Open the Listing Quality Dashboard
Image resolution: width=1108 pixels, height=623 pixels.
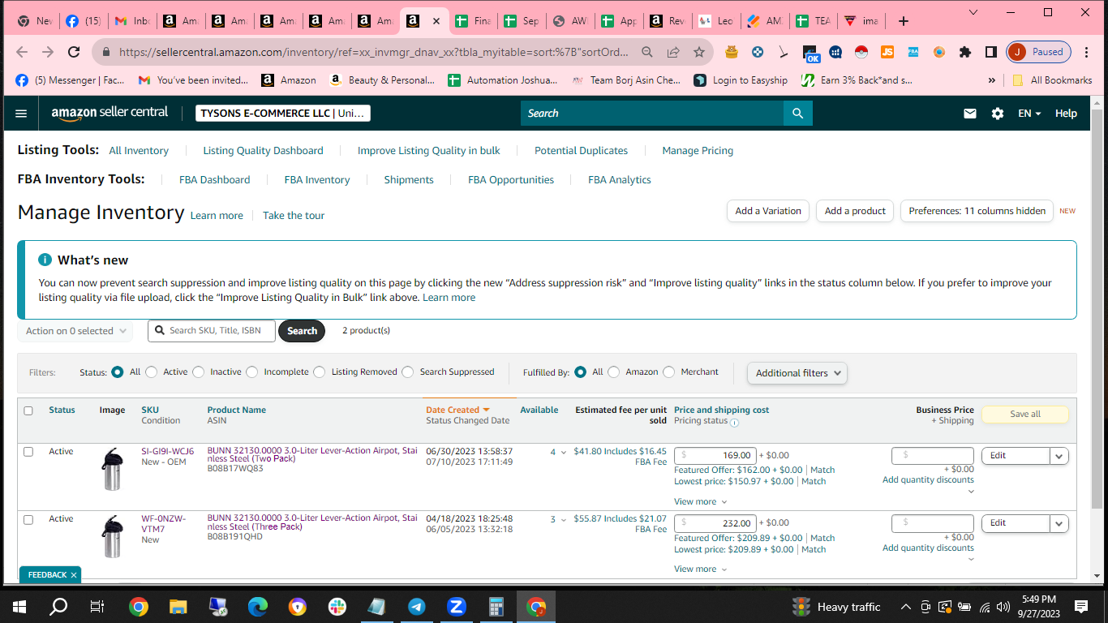pos(263,151)
